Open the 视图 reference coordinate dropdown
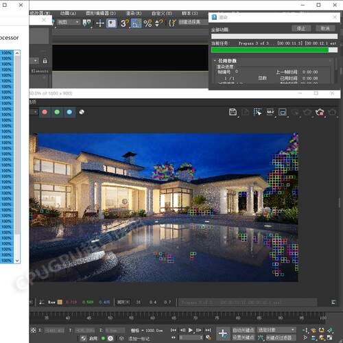 pyautogui.click(x=68, y=22)
